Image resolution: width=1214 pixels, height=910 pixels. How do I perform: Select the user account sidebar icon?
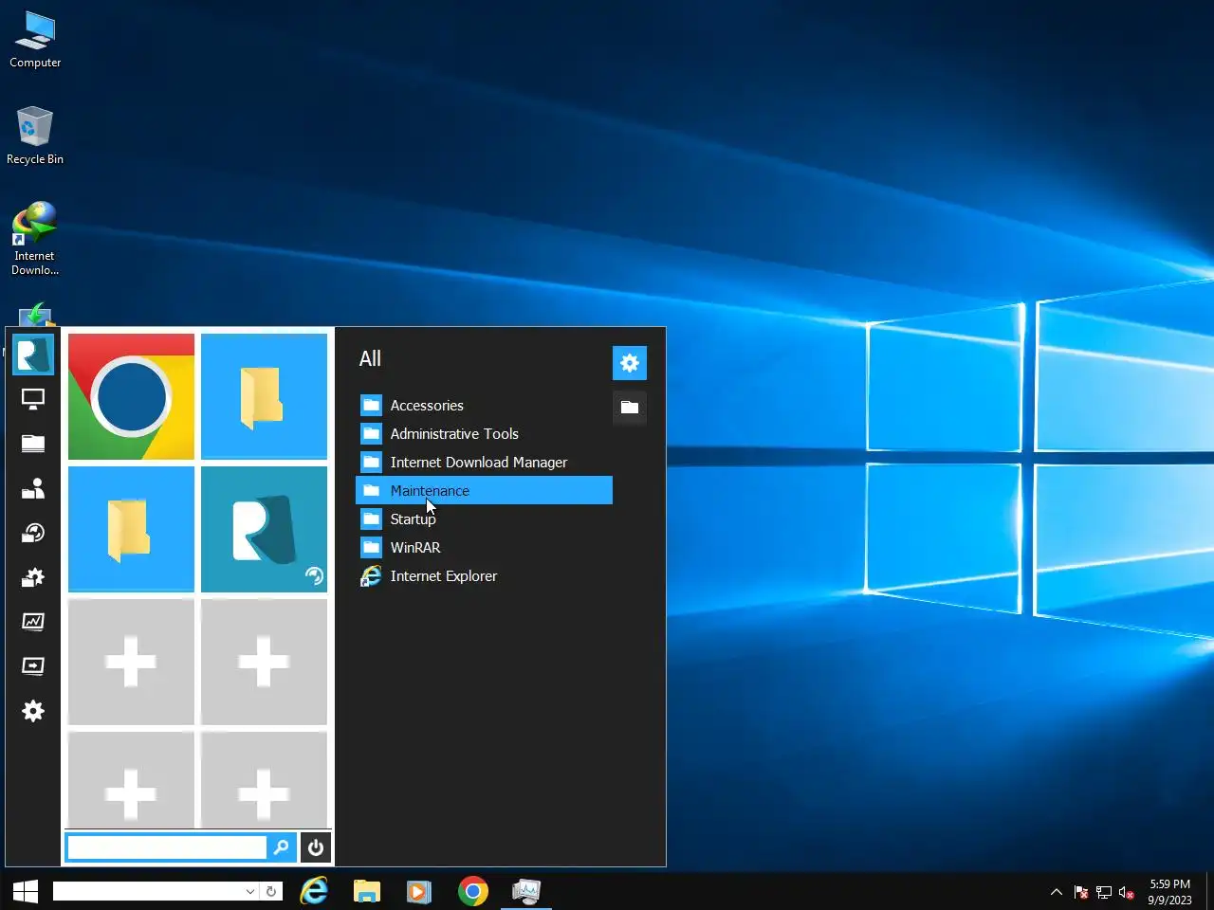point(33,488)
